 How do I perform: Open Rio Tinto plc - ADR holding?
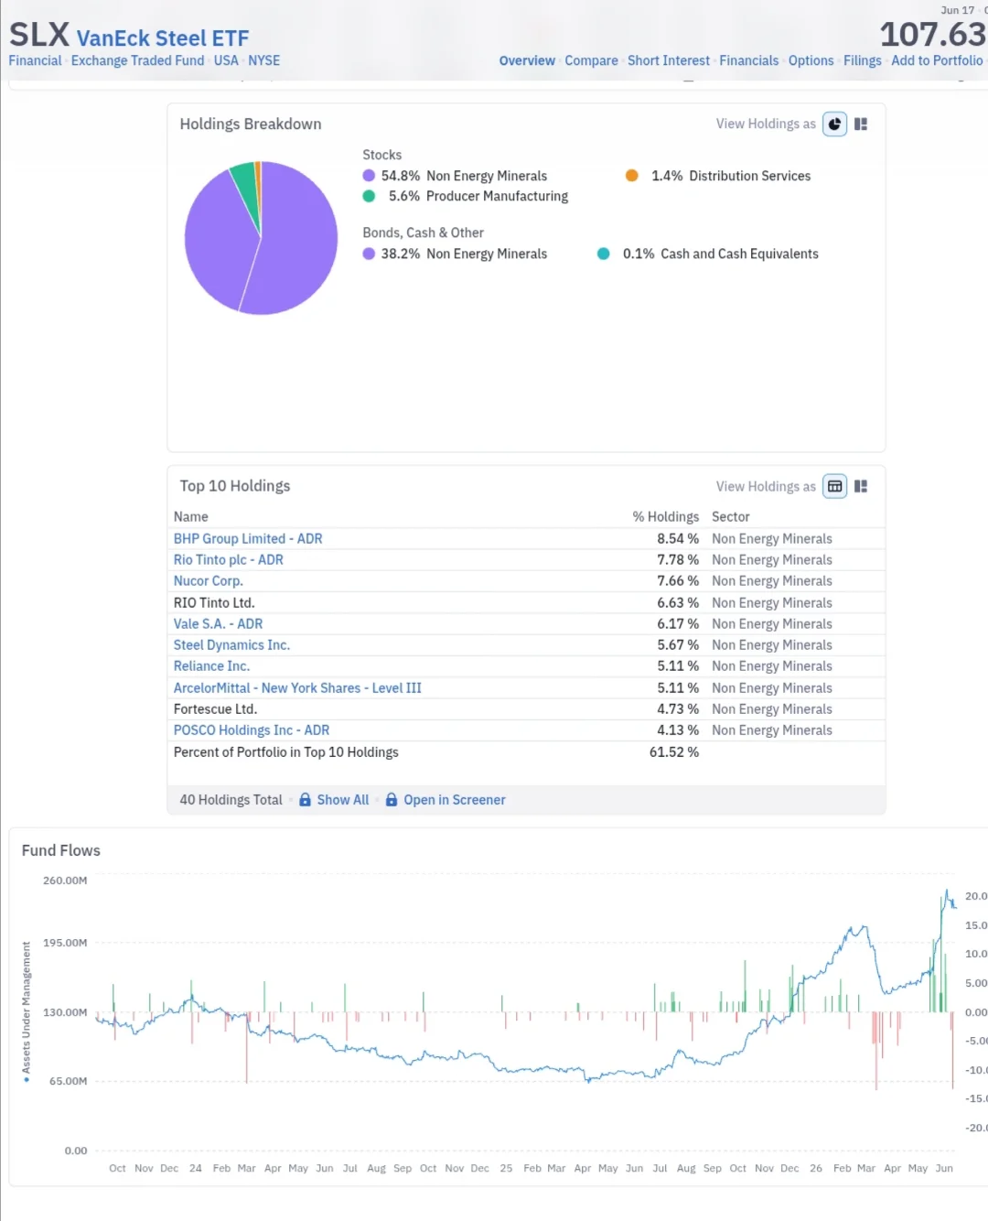(x=229, y=560)
